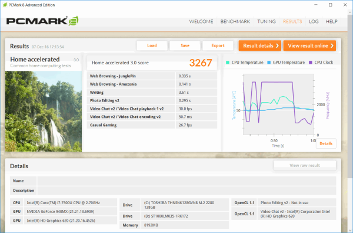Click the arrow on Result details button
The width and height of the screenshot is (353, 233).
277,46
